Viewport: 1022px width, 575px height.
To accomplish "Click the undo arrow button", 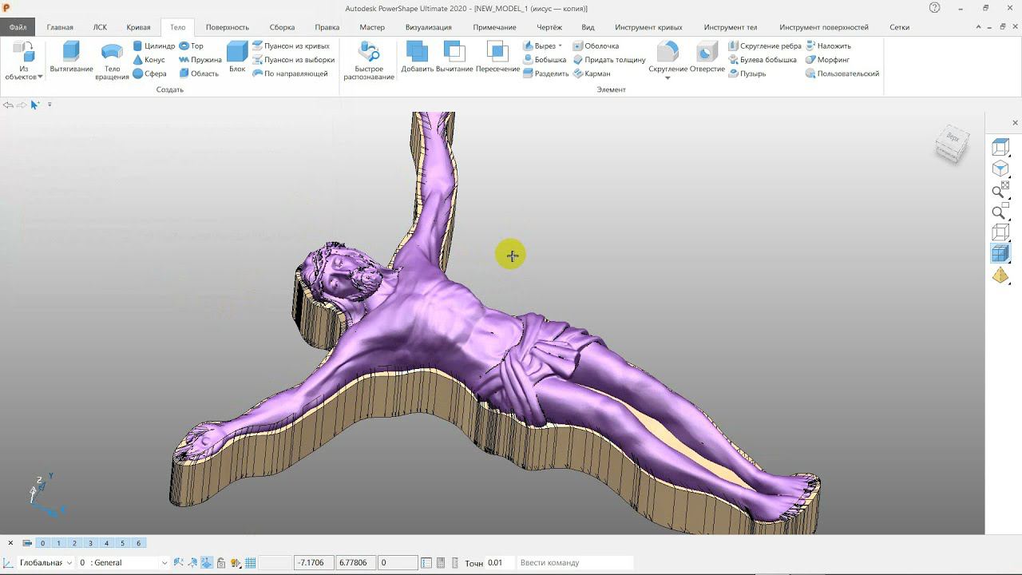I will (x=8, y=105).
